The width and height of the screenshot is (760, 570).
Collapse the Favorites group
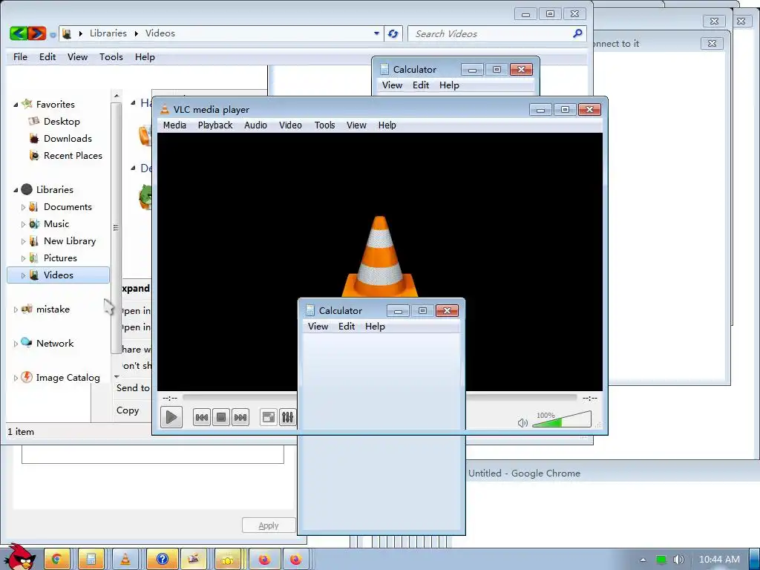(x=16, y=105)
